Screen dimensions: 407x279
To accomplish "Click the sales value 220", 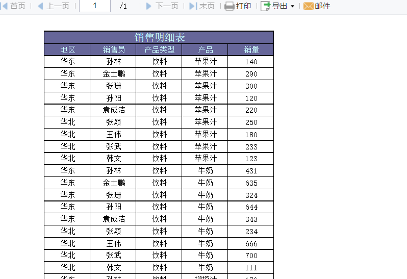I will (251, 110).
